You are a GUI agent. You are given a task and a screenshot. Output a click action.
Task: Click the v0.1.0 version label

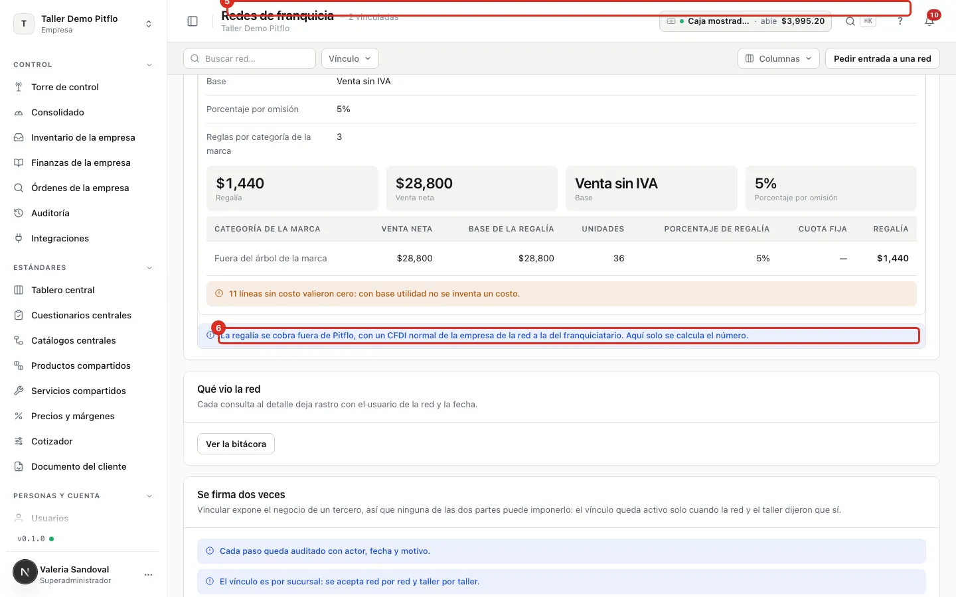31,539
